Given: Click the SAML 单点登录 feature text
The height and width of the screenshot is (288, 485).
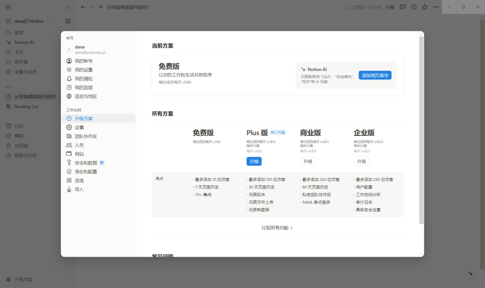Looking at the screenshot, I should tap(316, 202).
